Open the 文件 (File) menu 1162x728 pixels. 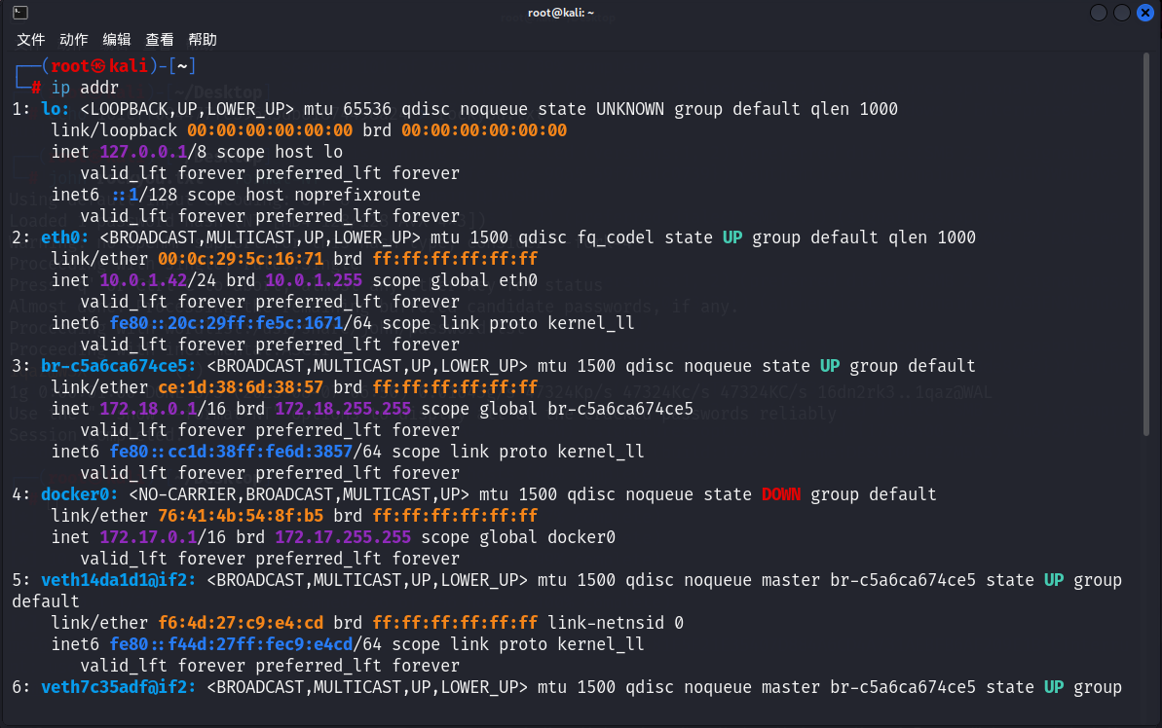click(x=31, y=40)
